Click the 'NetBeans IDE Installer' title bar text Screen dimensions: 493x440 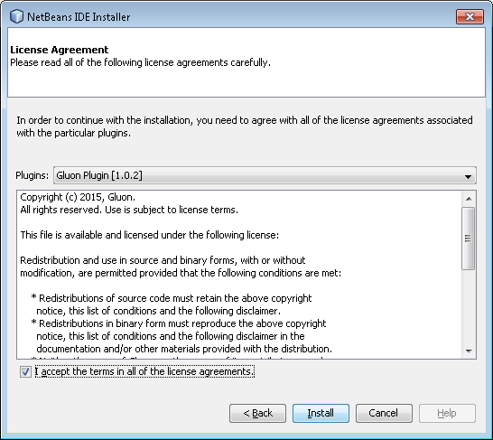click(x=79, y=16)
